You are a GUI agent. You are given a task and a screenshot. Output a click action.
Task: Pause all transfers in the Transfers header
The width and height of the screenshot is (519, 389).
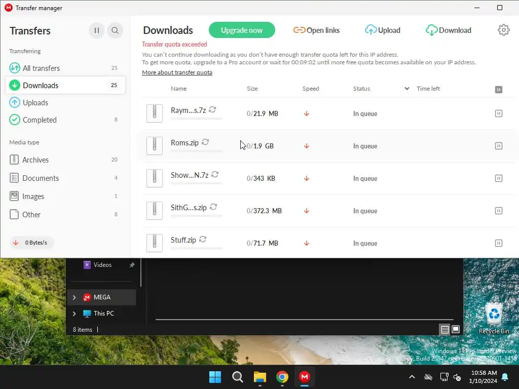coord(97,30)
